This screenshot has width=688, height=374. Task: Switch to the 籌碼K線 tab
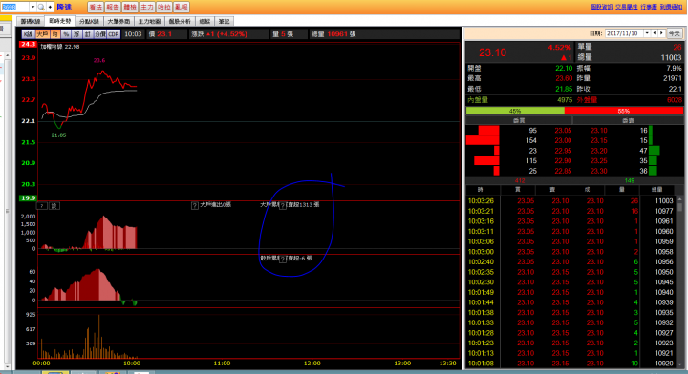click(31, 21)
